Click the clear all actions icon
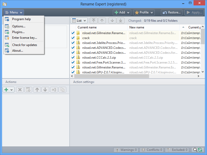Image resolution: width=207 pixels, height=155 pixels. pos(28,90)
